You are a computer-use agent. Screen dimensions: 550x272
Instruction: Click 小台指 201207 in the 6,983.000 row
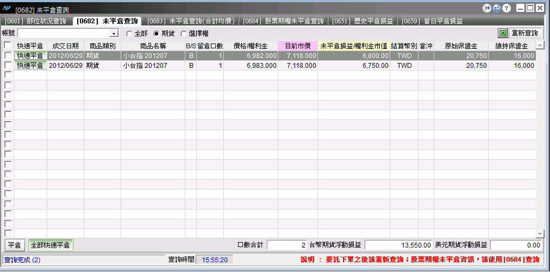tap(145, 65)
